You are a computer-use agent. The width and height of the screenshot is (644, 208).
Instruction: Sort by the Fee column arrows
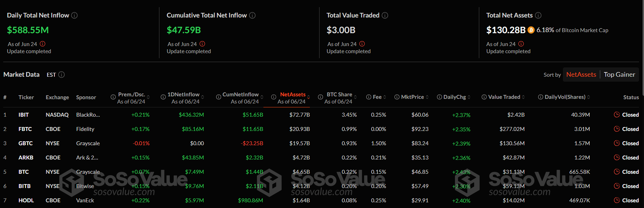pyautogui.click(x=385, y=97)
